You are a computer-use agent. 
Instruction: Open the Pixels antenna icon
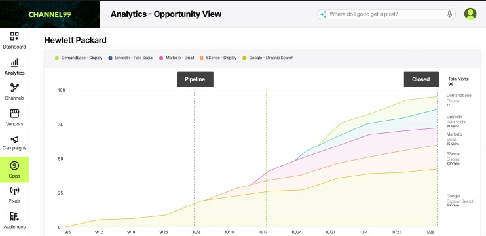(14, 191)
